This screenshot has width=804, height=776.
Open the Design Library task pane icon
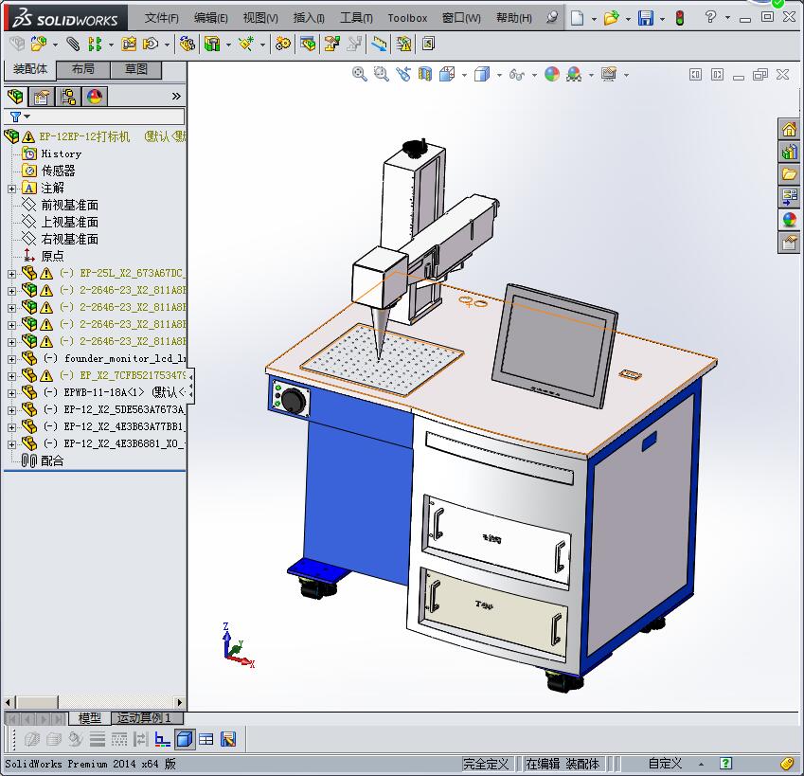[789, 152]
